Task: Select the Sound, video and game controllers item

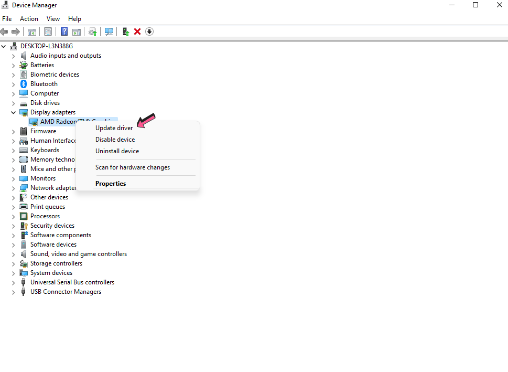Action: coord(78,254)
